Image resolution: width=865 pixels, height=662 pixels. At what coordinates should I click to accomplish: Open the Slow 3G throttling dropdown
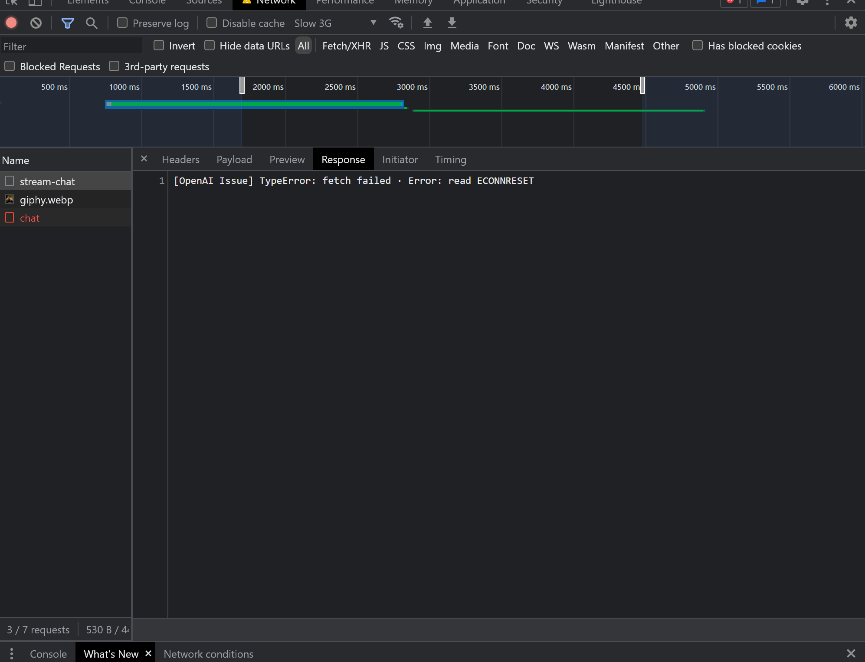click(372, 23)
